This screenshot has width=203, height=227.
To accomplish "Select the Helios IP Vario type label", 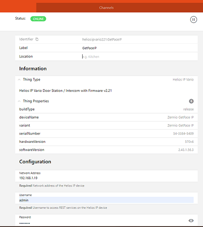I will pos(183,80).
